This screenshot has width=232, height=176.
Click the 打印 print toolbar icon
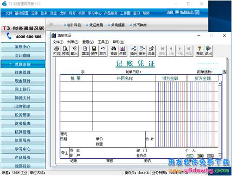click(x=57, y=51)
